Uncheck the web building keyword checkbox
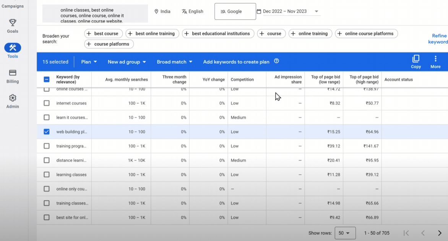Screen dimensions: 448x241 point(47,132)
